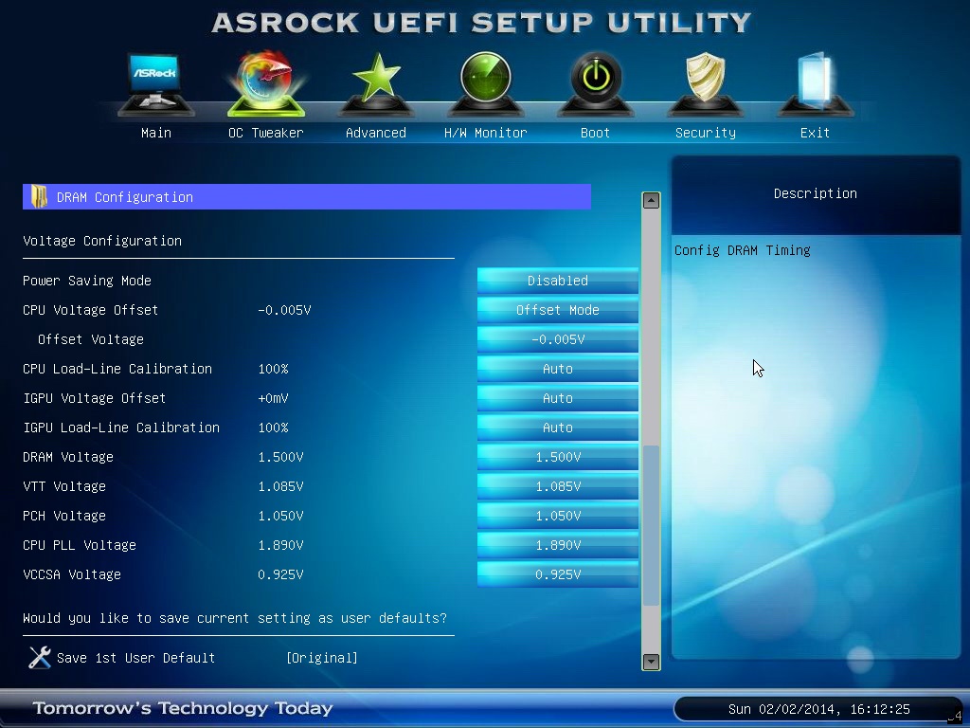Select the CPU Load-Line Calibration label
Image resolution: width=970 pixels, height=728 pixels.
117,369
